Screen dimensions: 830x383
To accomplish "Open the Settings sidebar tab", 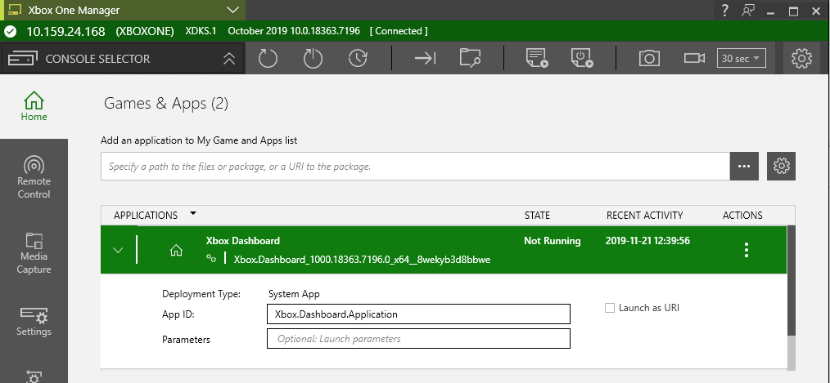I will coord(34,321).
